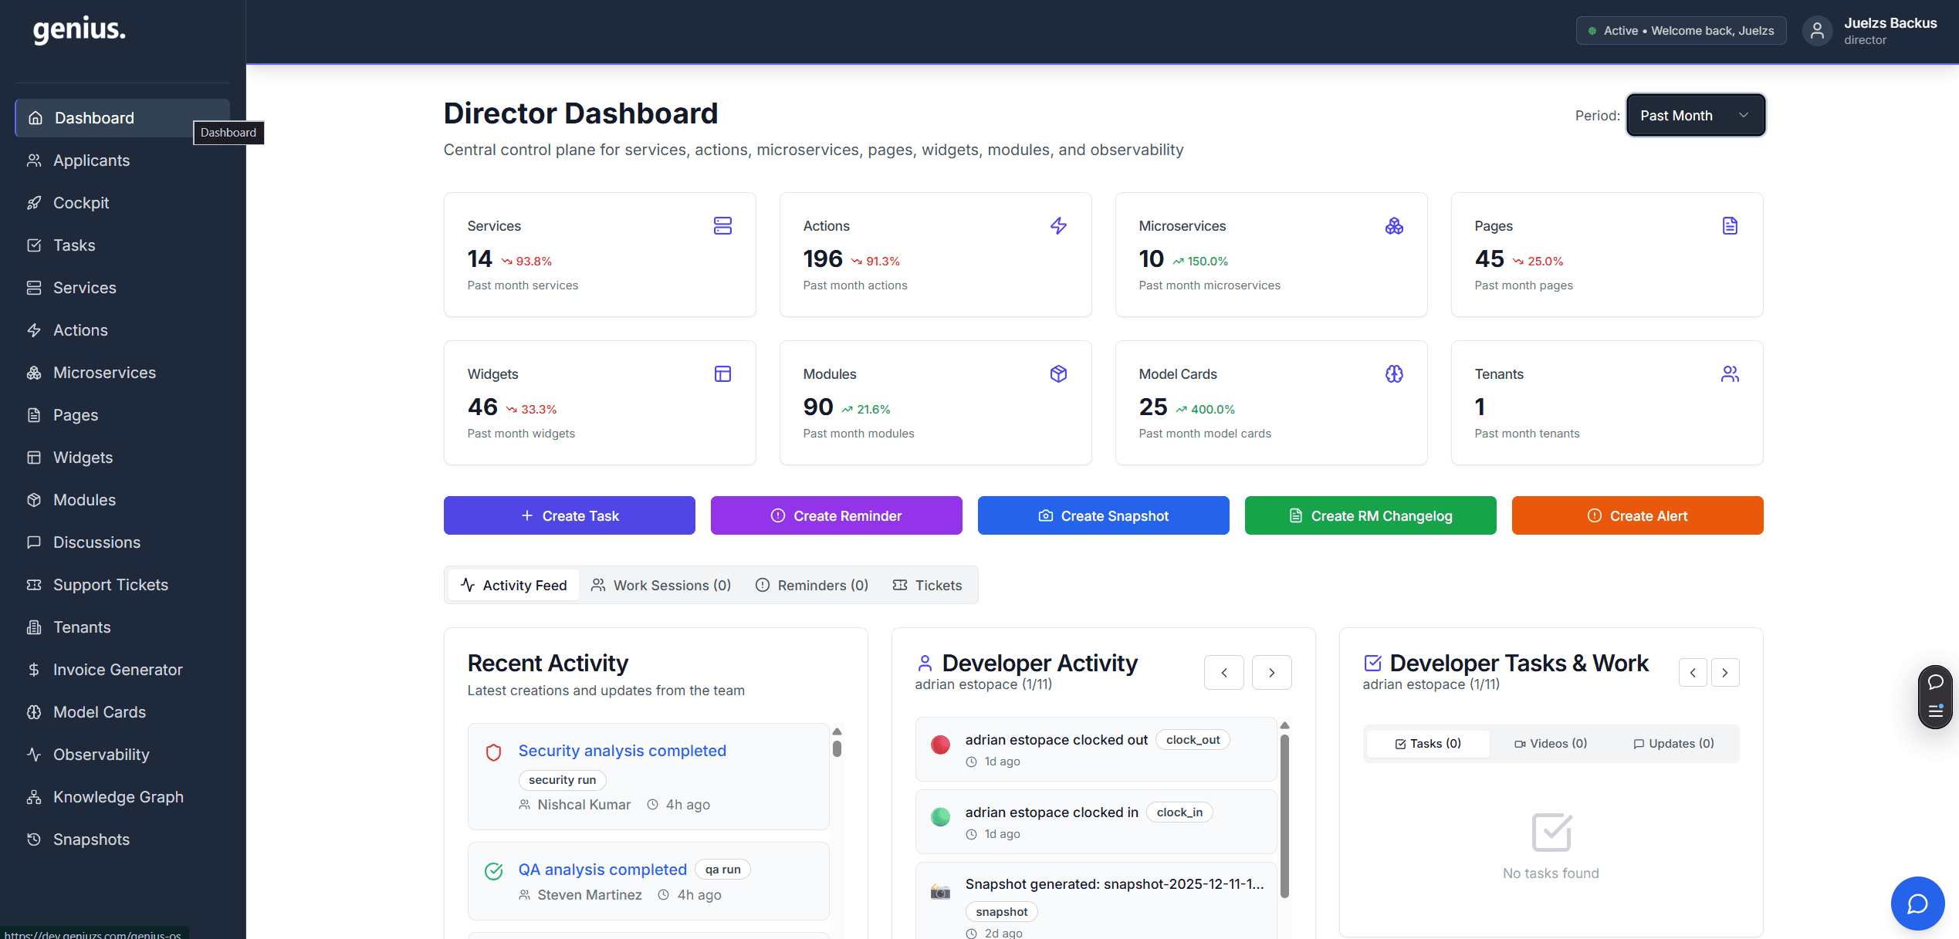Click the Recent Activity scrollbar
The image size is (1959, 939).
pyautogui.click(x=837, y=748)
